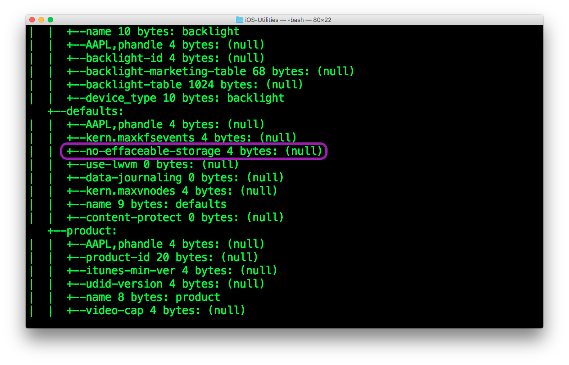Click the video-cap 4 bytes entry
Screen dimensions: 569x365
156,311
